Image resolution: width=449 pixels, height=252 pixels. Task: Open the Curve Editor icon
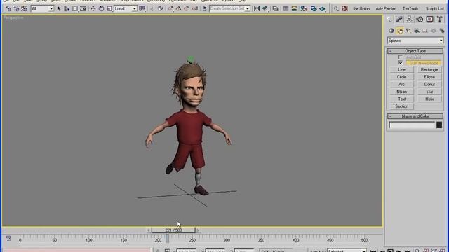[286, 8]
